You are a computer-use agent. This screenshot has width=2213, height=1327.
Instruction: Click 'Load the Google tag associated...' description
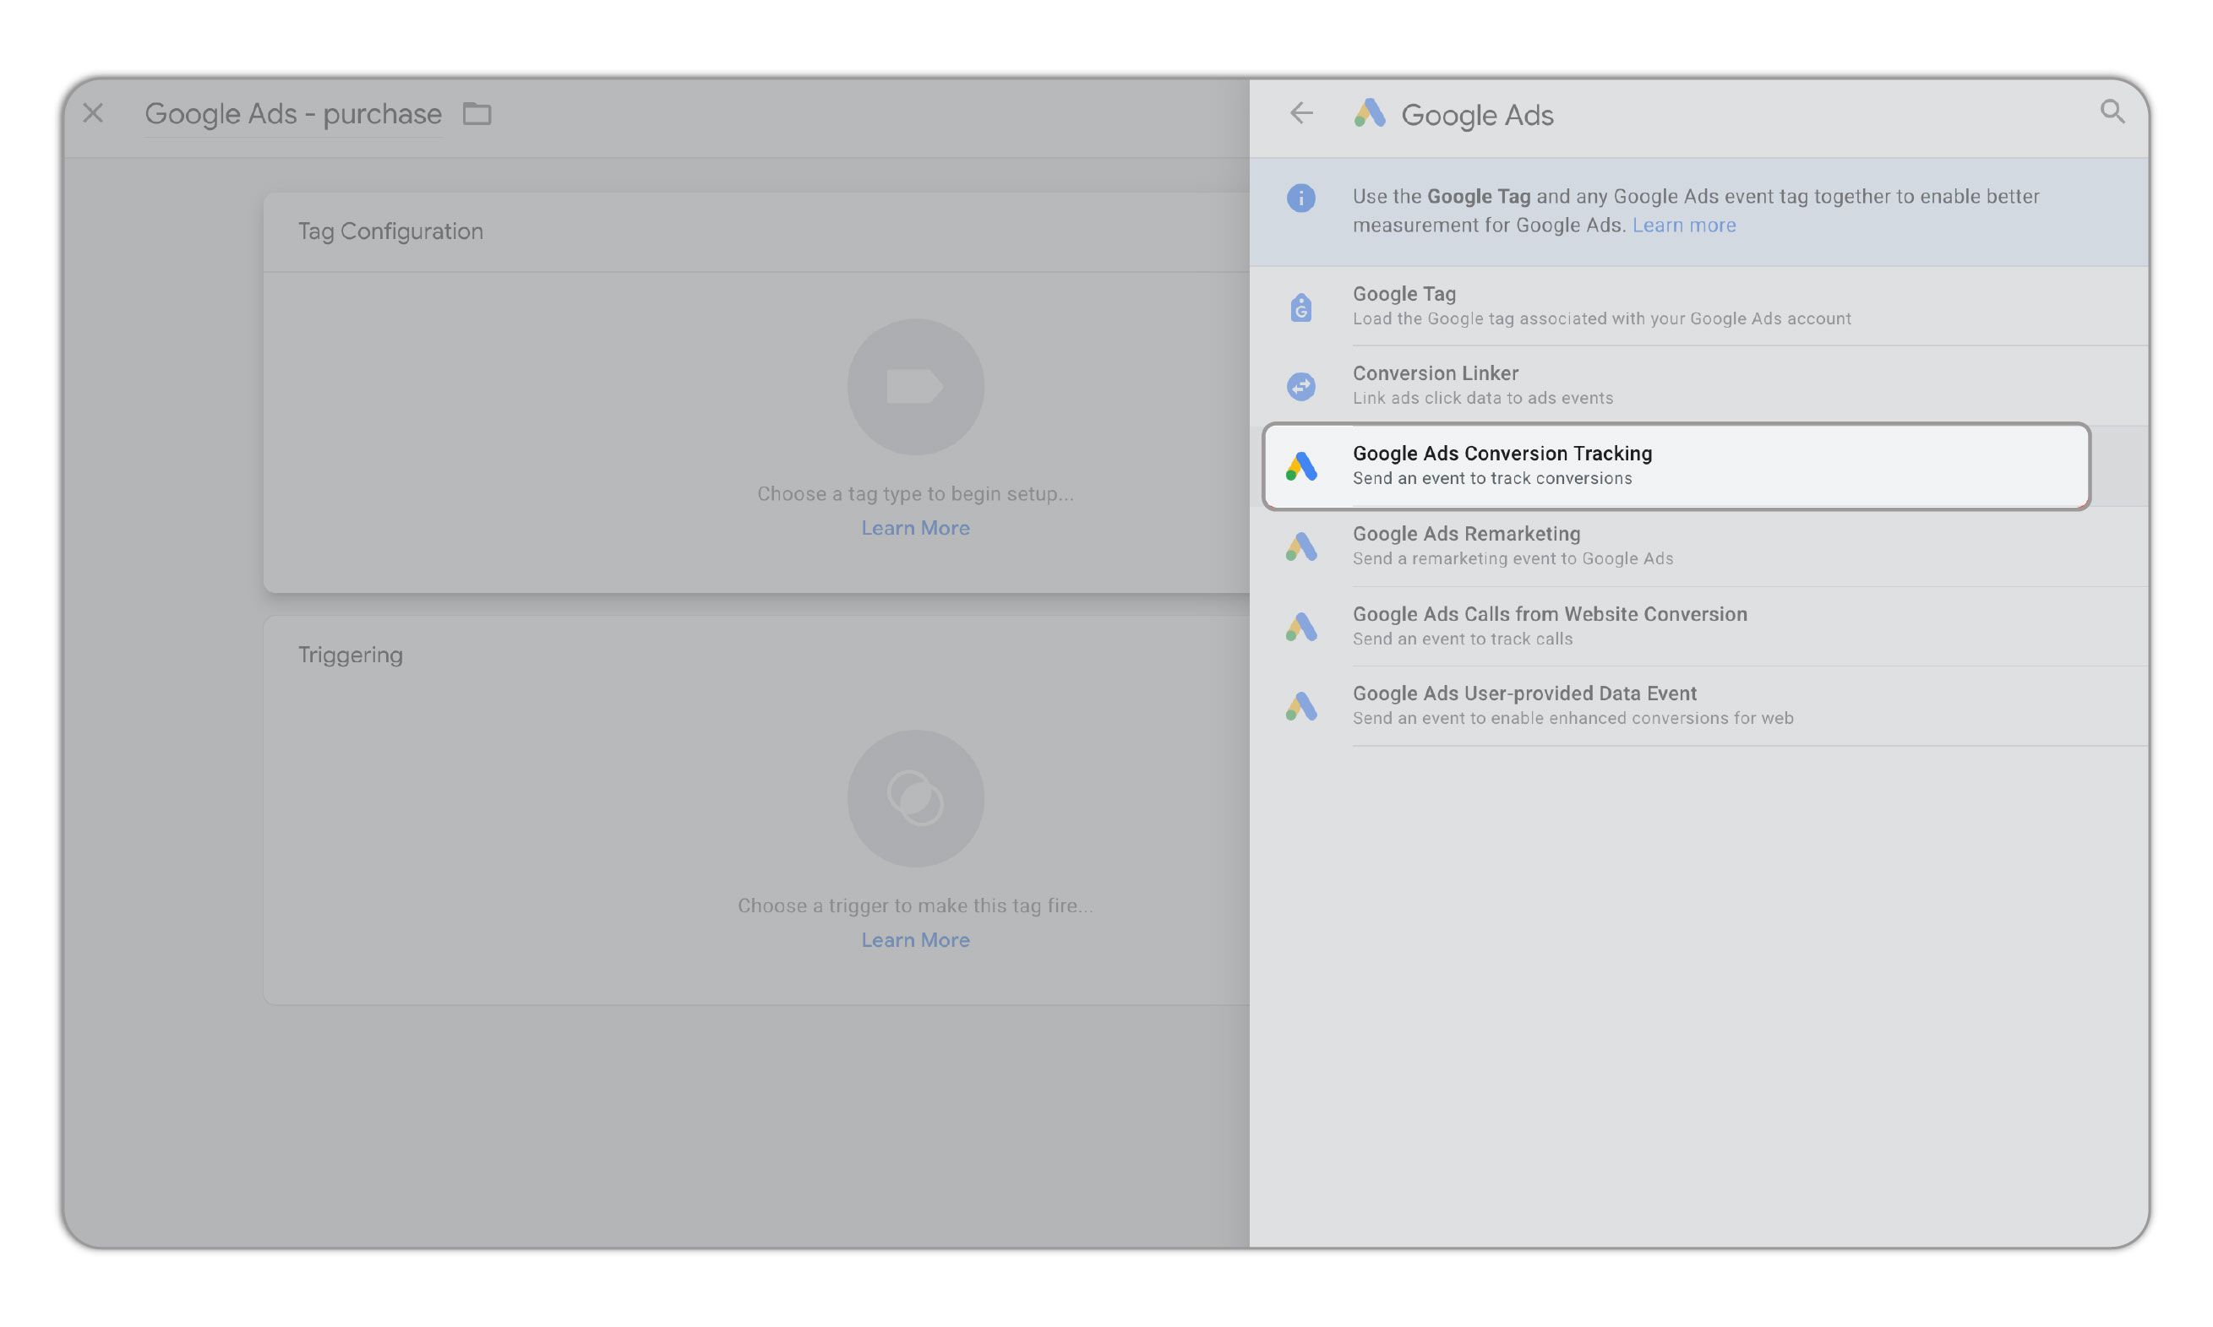tap(1601, 319)
